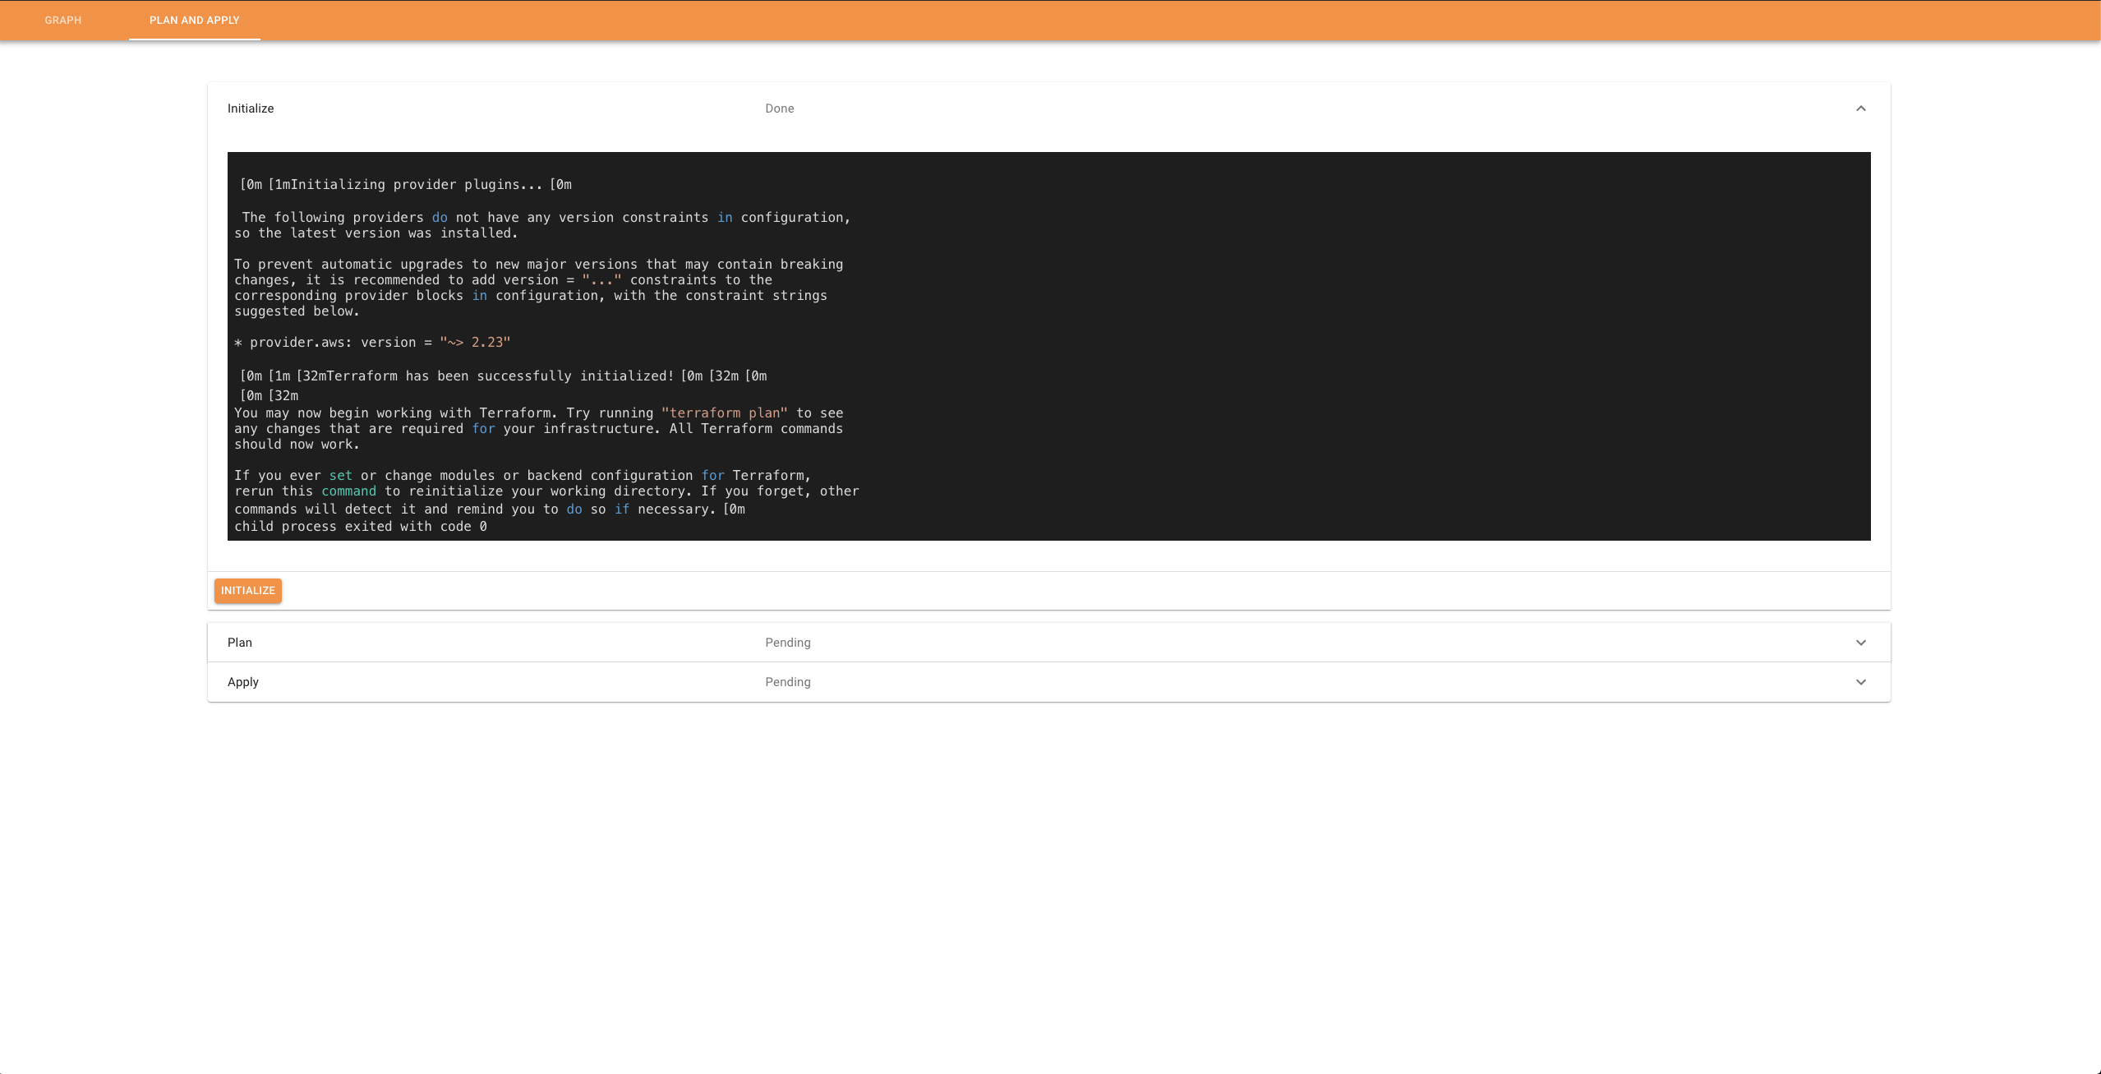Open the Apply panel row label

click(x=243, y=682)
